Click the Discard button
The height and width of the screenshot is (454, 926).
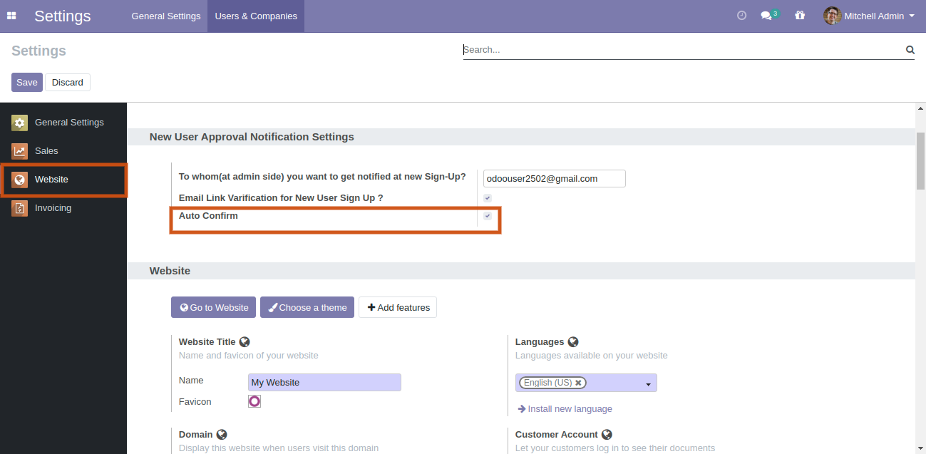[x=68, y=83]
